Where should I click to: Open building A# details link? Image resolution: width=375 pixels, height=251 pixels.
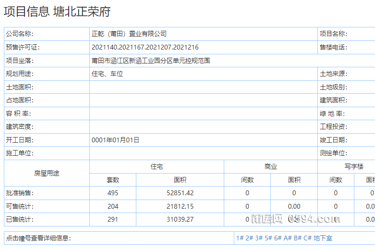[x=288, y=238]
